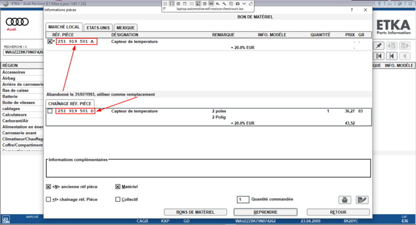Select the Accessoires region entry
Image resolution: width=416 pixels, height=225 pixels.
[14, 72]
